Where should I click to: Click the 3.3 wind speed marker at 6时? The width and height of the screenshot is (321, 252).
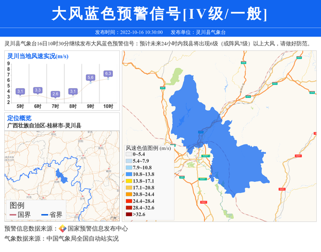(37, 90)
